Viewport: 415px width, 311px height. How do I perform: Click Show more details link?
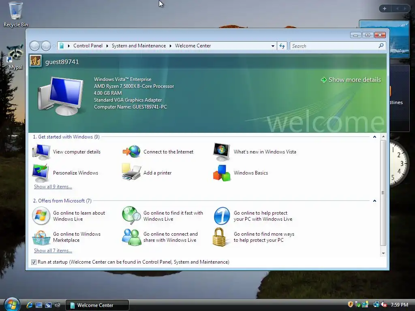click(x=351, y=80)
